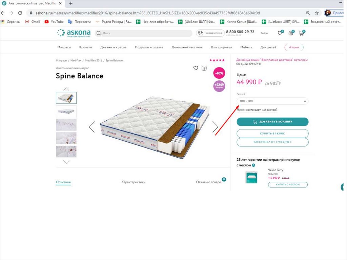Open help question mark near guarantee text
The height and width of the screenshot is (260, 347).
[253, 165]
